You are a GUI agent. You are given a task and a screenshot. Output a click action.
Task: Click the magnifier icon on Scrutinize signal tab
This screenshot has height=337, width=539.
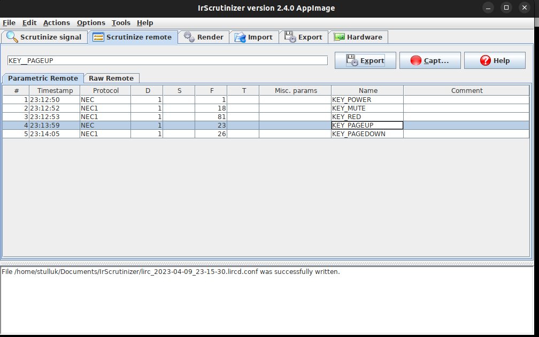click(x=12, y=37)
